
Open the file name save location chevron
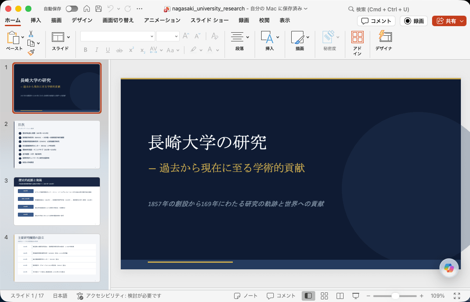[306, 9]
